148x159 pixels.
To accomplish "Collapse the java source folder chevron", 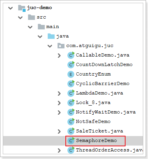I will [x=40, y=36].
